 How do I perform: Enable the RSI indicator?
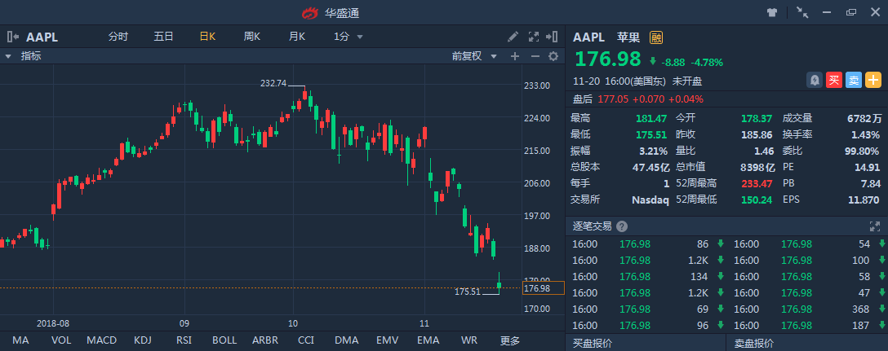[184, 340]
